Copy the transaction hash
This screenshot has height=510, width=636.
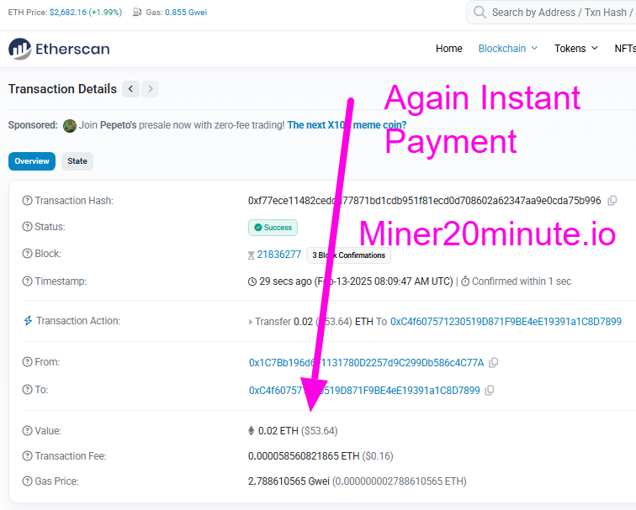point(612,201)
